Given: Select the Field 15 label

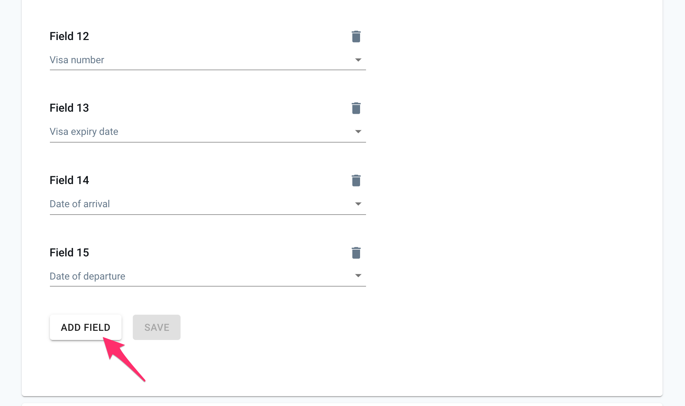Looking at the screenshot, I should click(69, 252).
